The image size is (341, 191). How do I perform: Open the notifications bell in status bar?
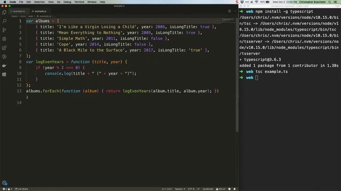(x=234, y=189)
